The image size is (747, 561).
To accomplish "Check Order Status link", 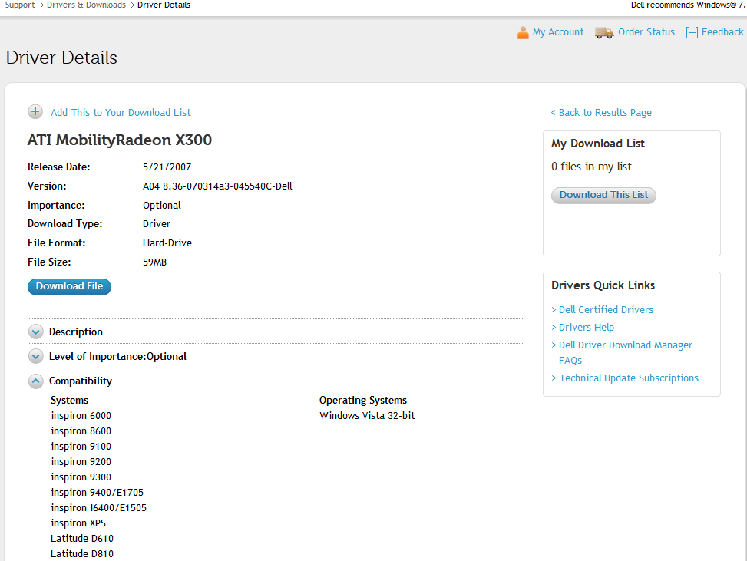I will (646, 32).
